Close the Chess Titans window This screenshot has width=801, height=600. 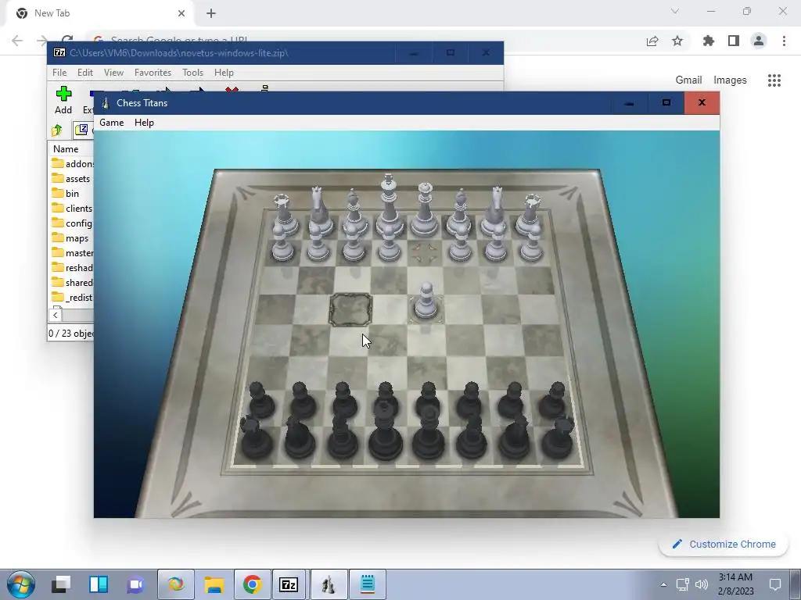point(702,103)
